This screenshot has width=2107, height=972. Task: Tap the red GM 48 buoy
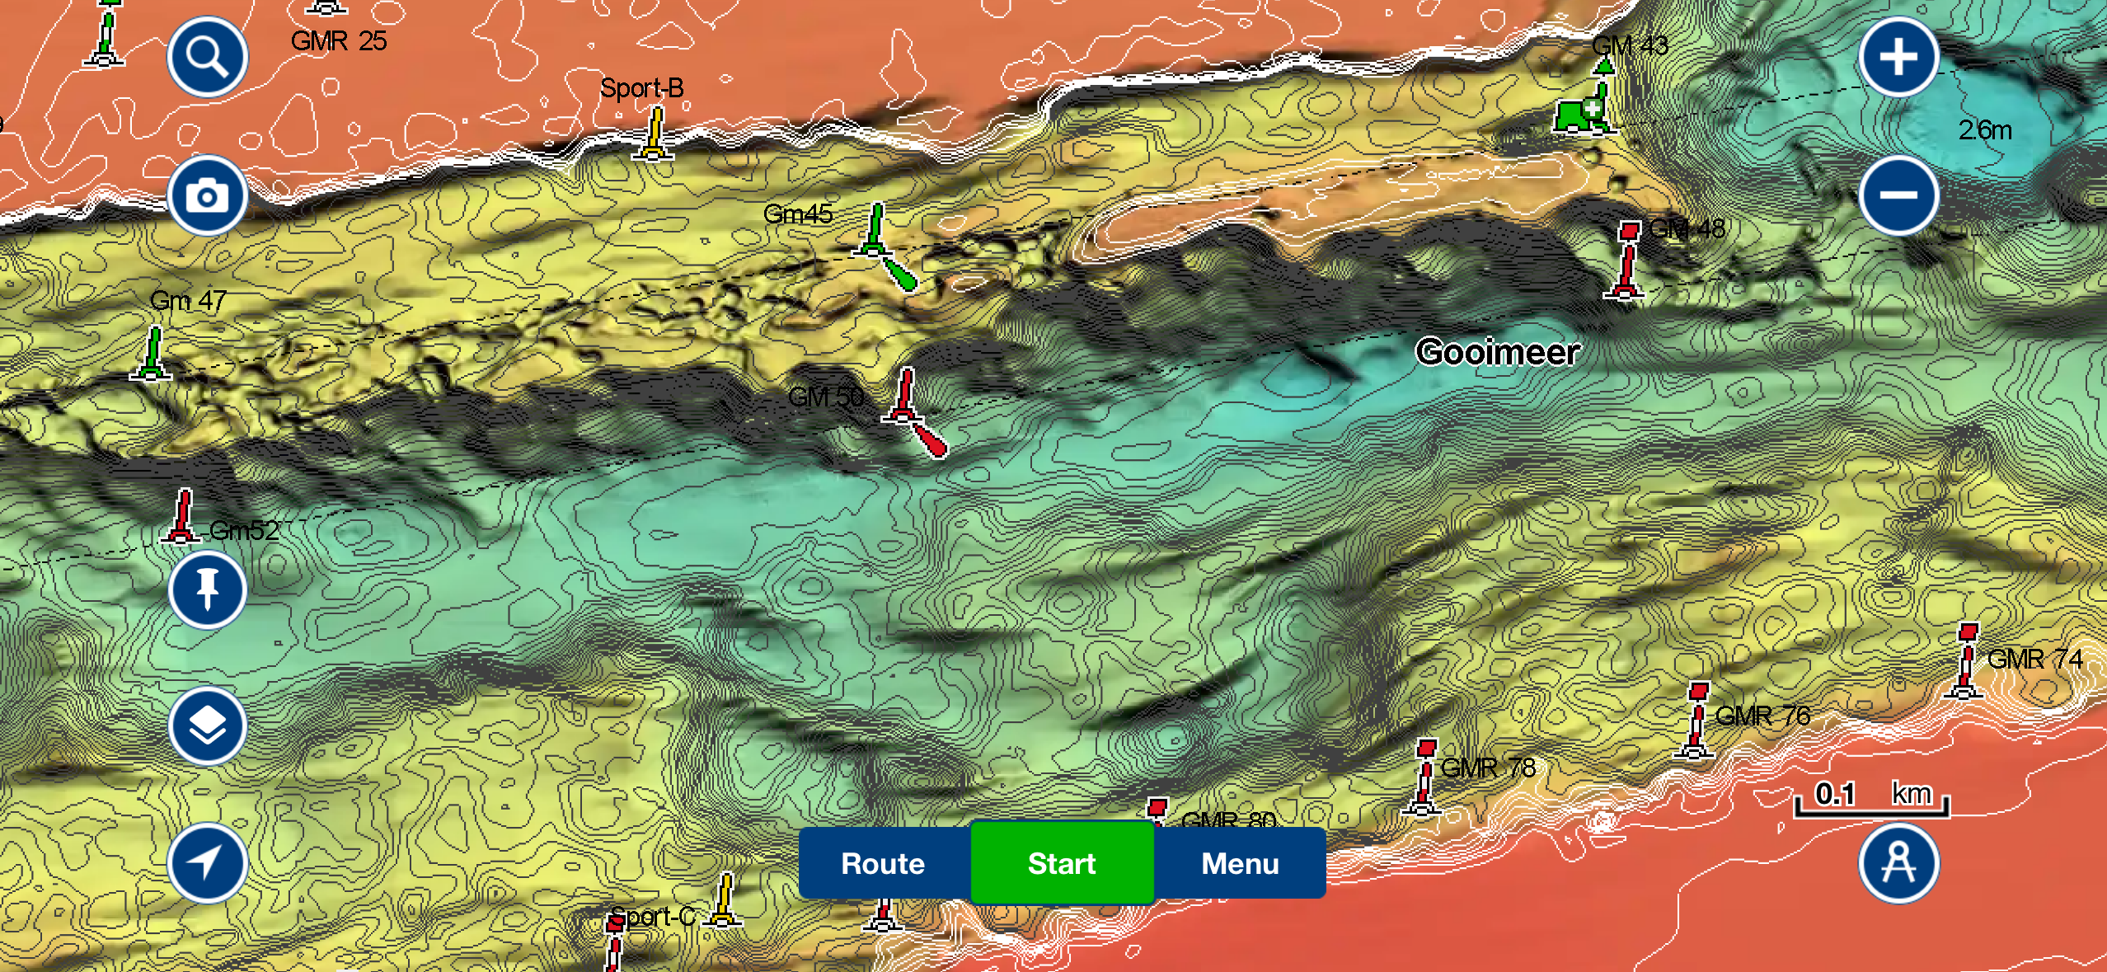point(1626,260)
